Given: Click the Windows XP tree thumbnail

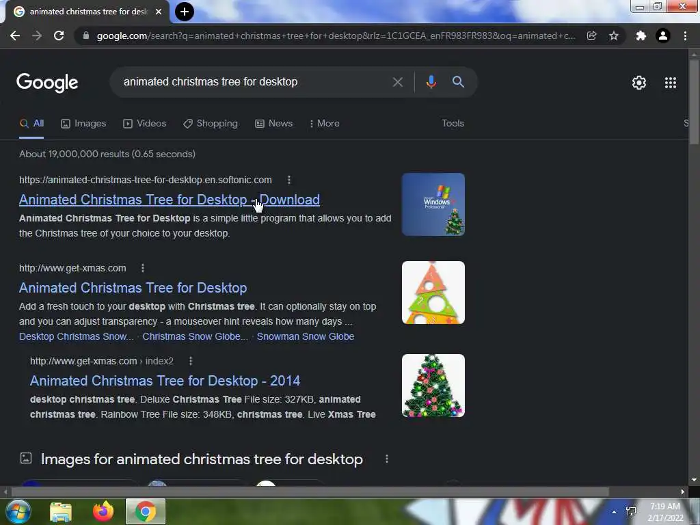Looking at the screenshot, I should pyautogui.click(x=433, y=204).
